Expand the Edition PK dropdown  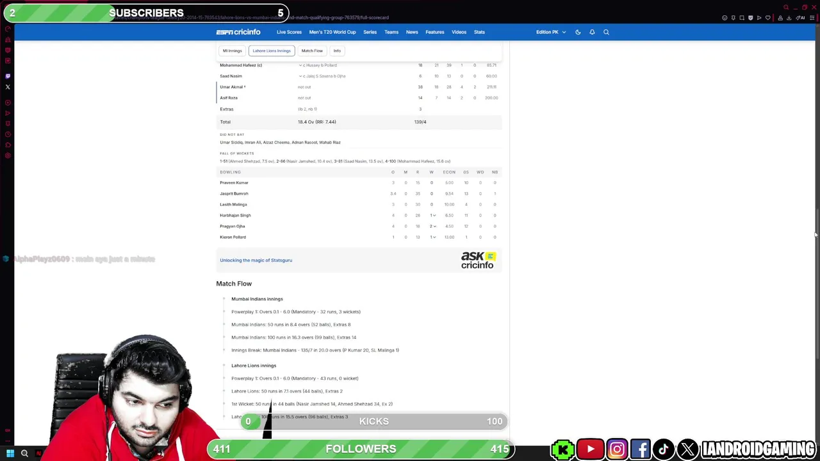click(x=551, y=32)
